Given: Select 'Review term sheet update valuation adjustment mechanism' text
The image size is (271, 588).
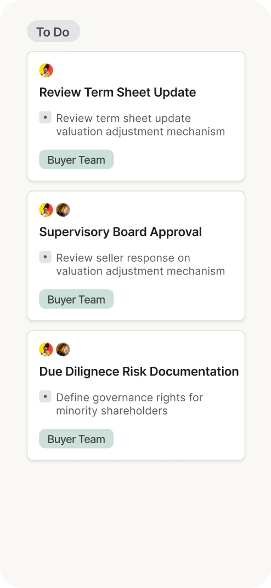Looking at the screenshot, I should coord(140,125).
